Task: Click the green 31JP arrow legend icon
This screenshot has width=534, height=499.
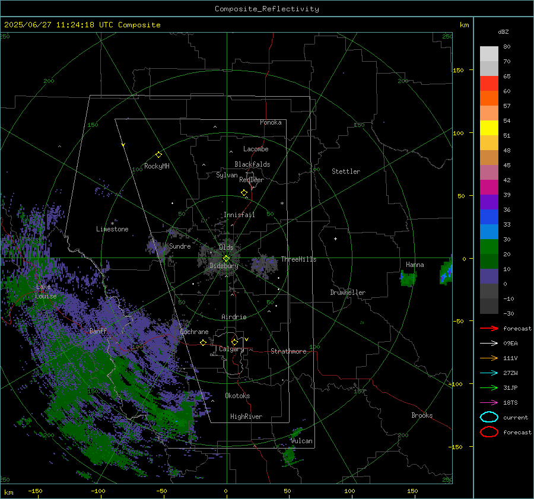Action: coord(489,387)
